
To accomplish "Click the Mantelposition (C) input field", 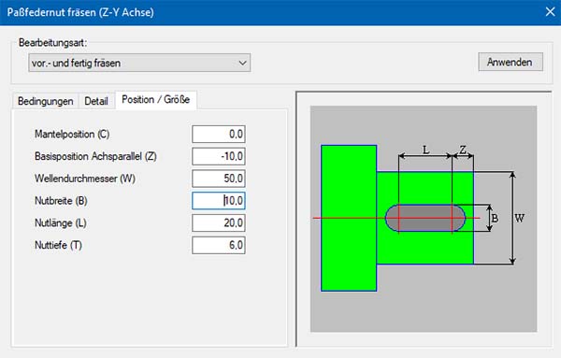I will click(x=218, y=134).
